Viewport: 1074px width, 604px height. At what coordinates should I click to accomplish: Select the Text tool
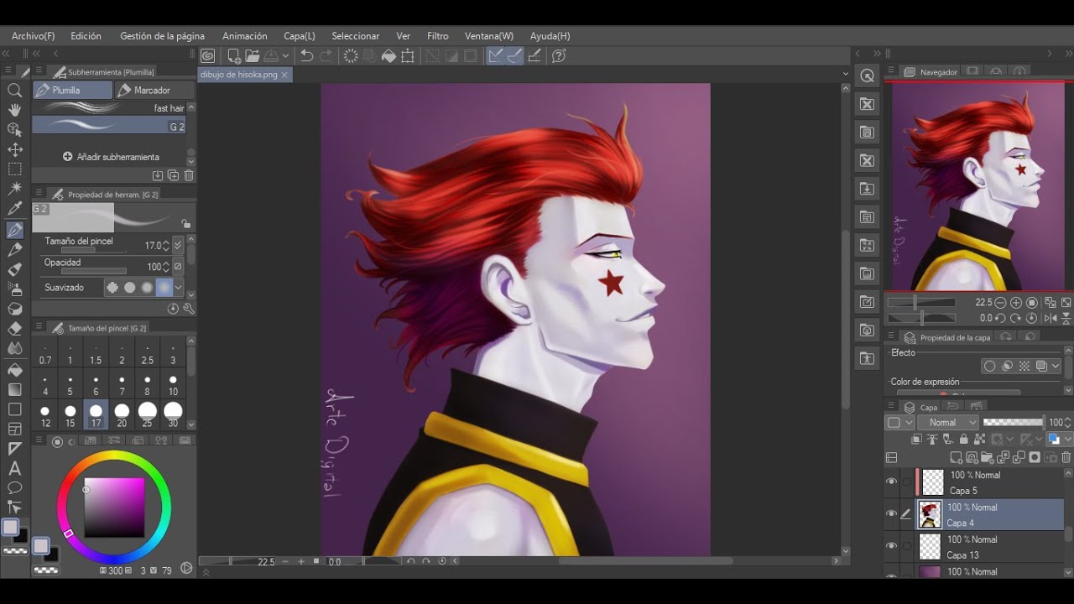point(14,468)
